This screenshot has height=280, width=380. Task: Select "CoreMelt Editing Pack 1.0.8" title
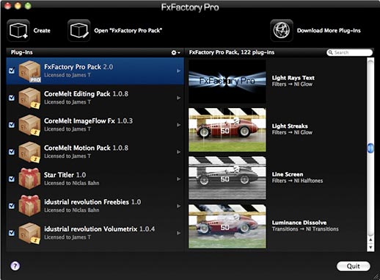(86, 94)
